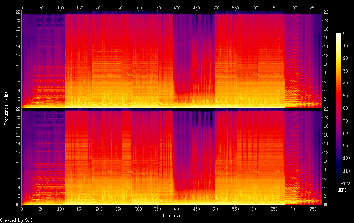The image size is (354, 223).
Task: Click the 0 tick on the top time axis
Action: click(21, 8)
